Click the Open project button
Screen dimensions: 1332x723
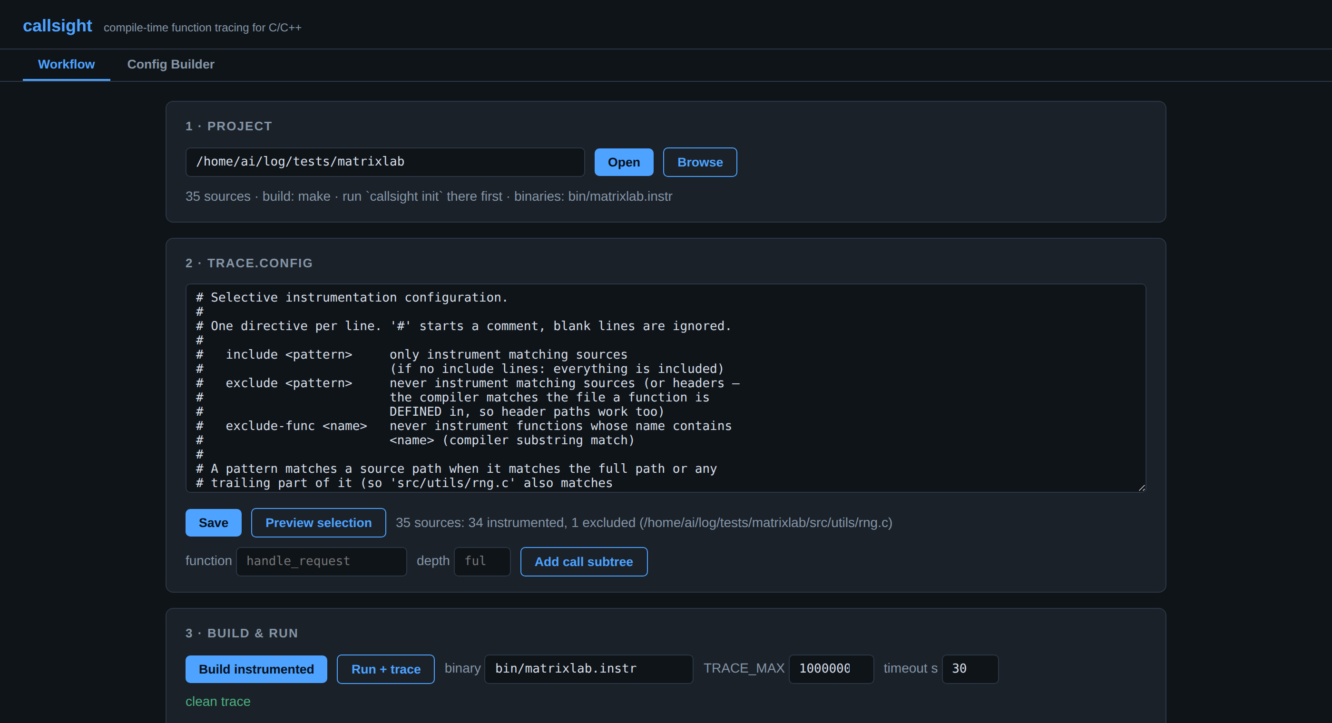tap(624, 162)
